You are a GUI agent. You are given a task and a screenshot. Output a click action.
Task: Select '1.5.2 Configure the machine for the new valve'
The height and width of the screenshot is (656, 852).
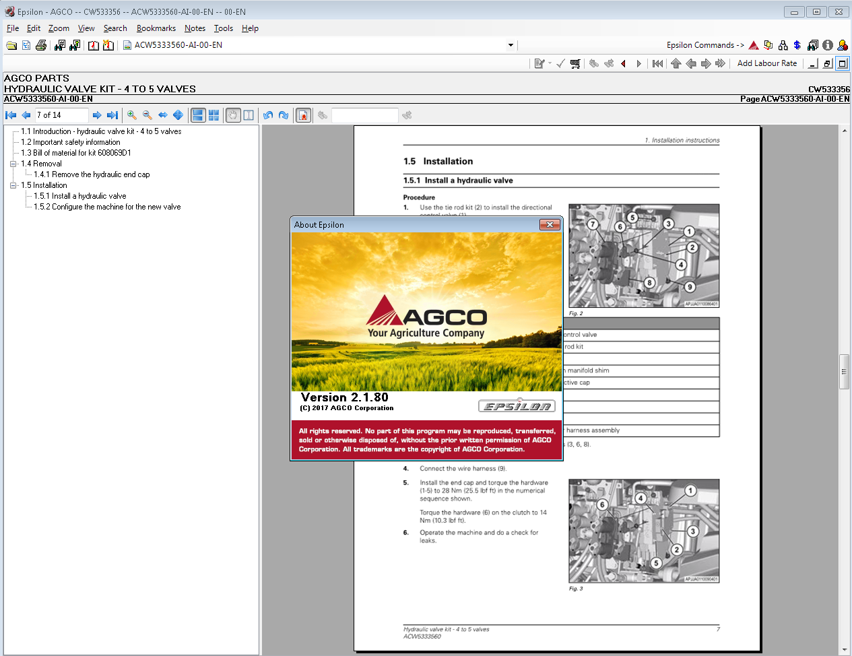click(x=108, y=207)
